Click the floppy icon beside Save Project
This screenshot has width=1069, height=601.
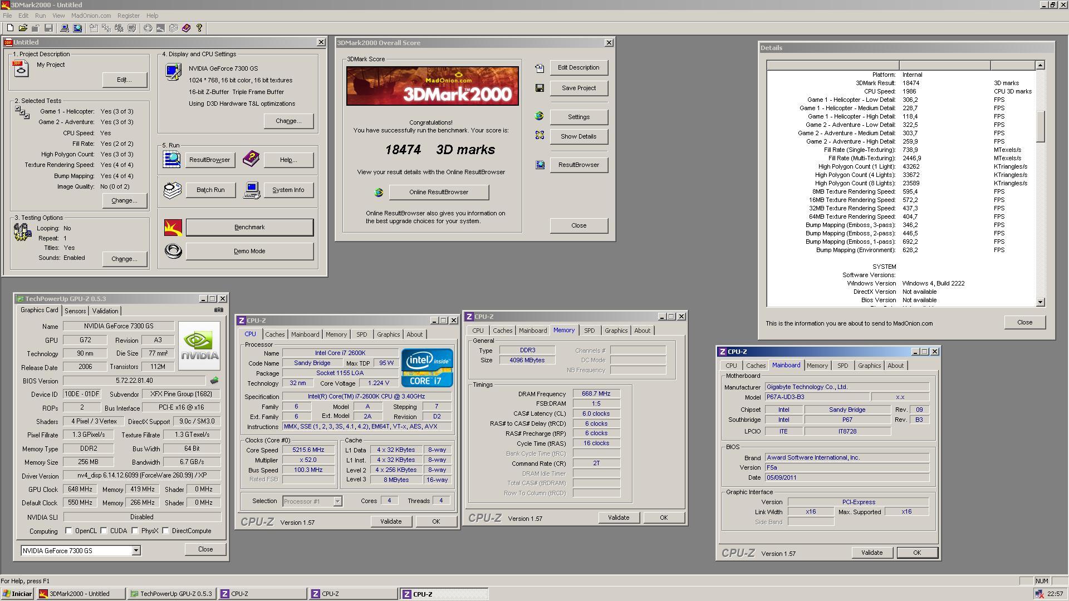(x=540, y=88)
